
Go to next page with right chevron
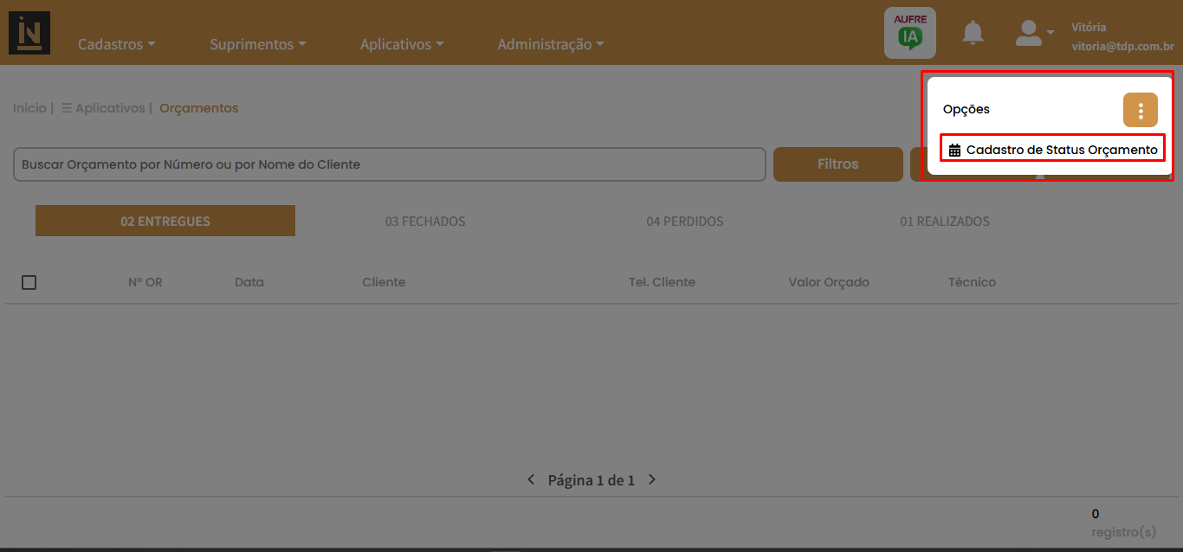click(x=652, y=479)
